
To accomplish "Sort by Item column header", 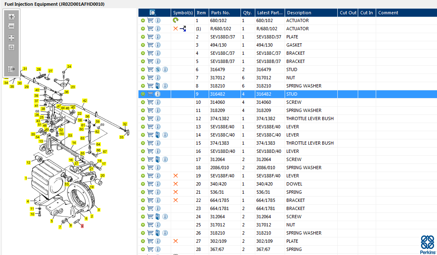I will 201,13.
